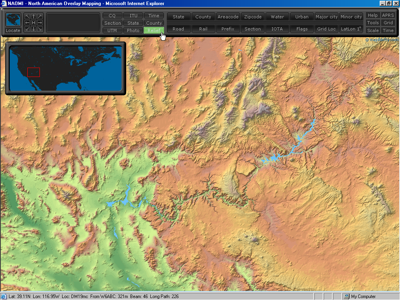
Task: Open the Tools menu
Action: click(373, 23)
